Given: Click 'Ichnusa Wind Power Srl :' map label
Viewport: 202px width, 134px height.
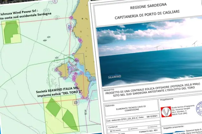Looking at the screenshot, I should click(x=19, y=12).
